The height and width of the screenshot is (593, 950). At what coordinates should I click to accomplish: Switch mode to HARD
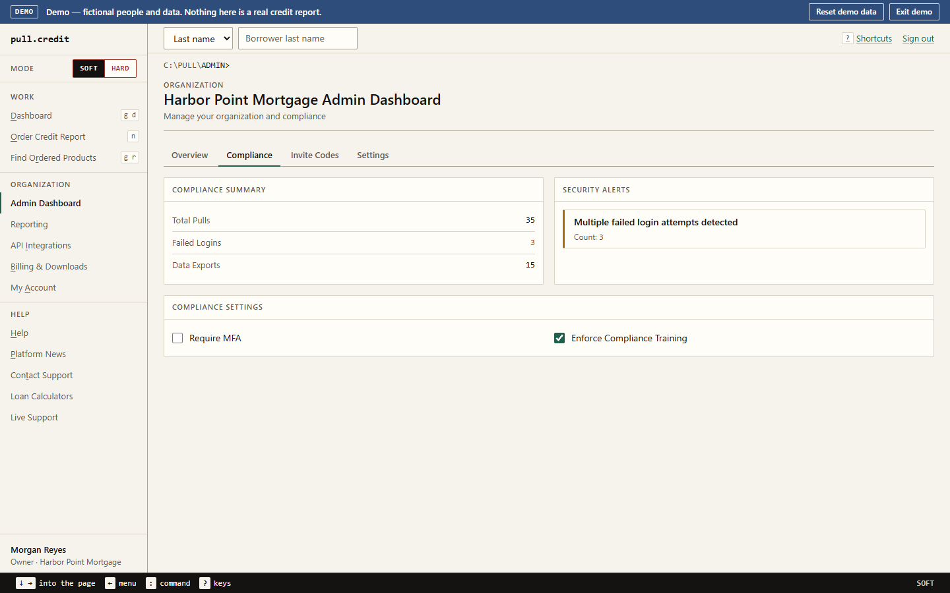coord(120,69)
